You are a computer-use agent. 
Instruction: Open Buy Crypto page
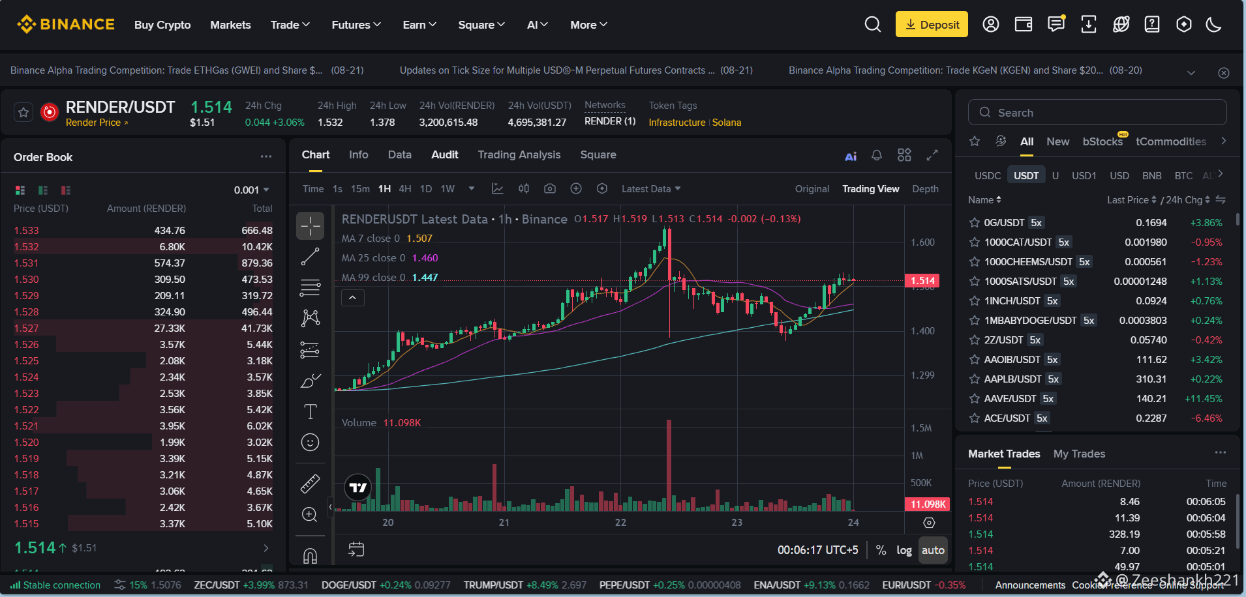click(162, 25)
